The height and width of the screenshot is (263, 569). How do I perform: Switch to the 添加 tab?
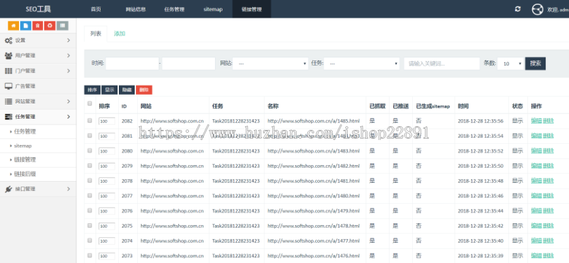[x=119, y=33]
